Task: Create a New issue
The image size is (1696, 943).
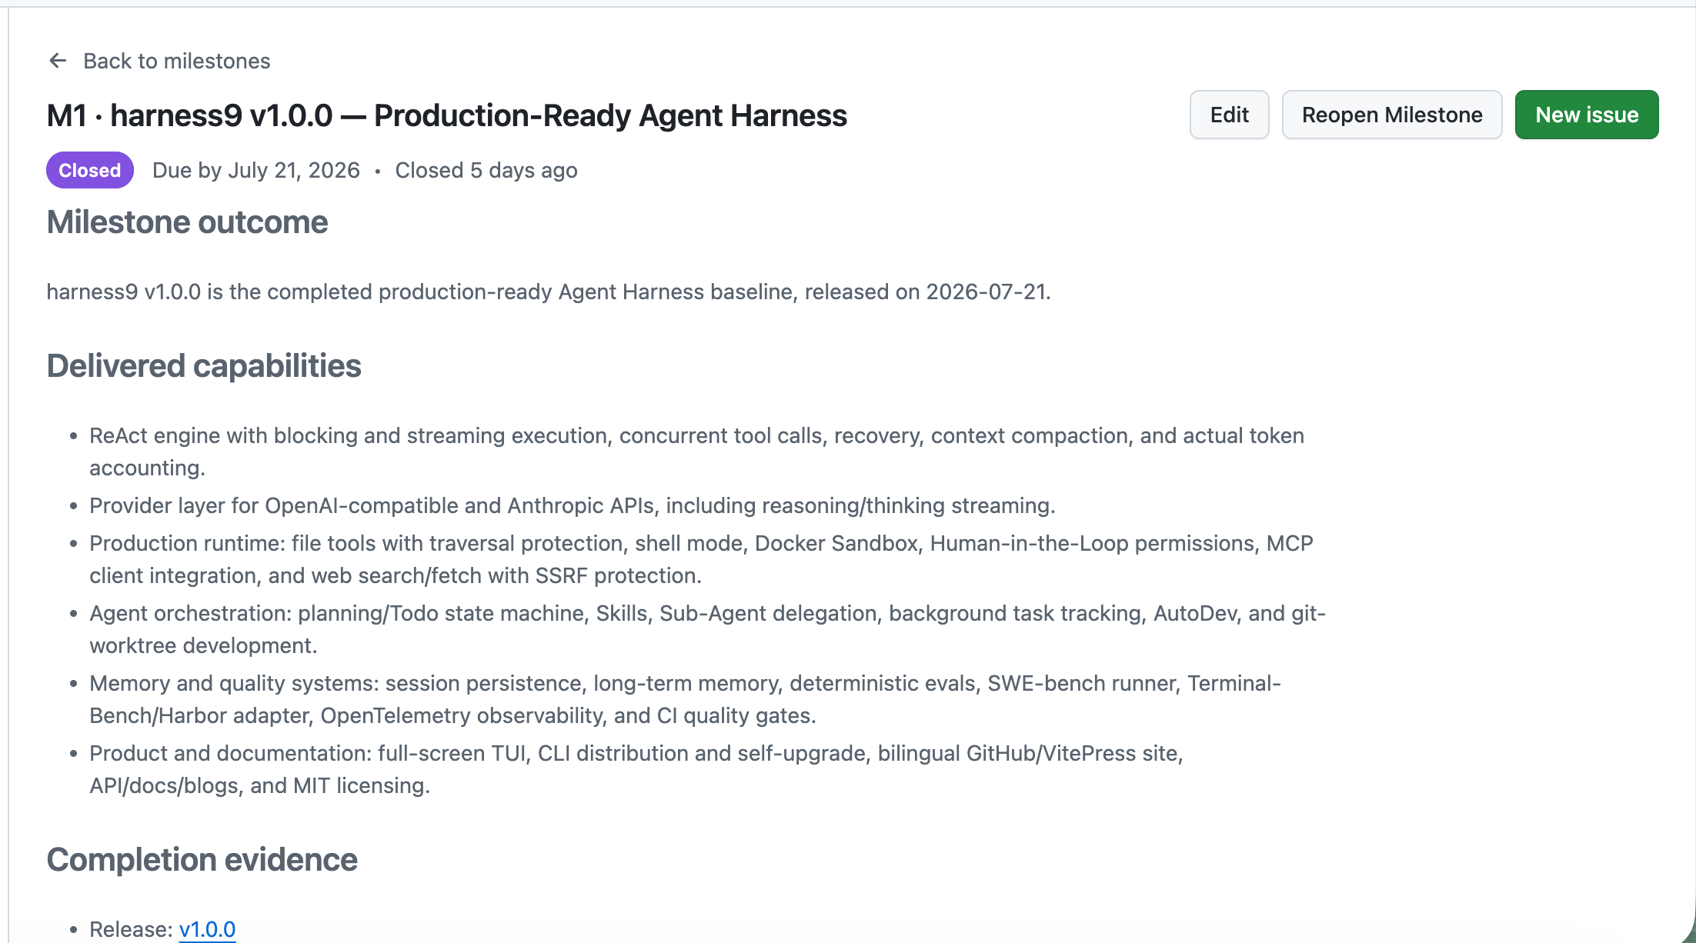Action: coord(1586,115)
